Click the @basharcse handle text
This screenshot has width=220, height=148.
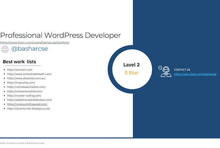coord(30,49)
